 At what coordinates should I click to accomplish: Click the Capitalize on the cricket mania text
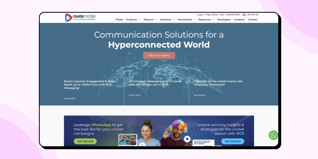pos(218,83)
